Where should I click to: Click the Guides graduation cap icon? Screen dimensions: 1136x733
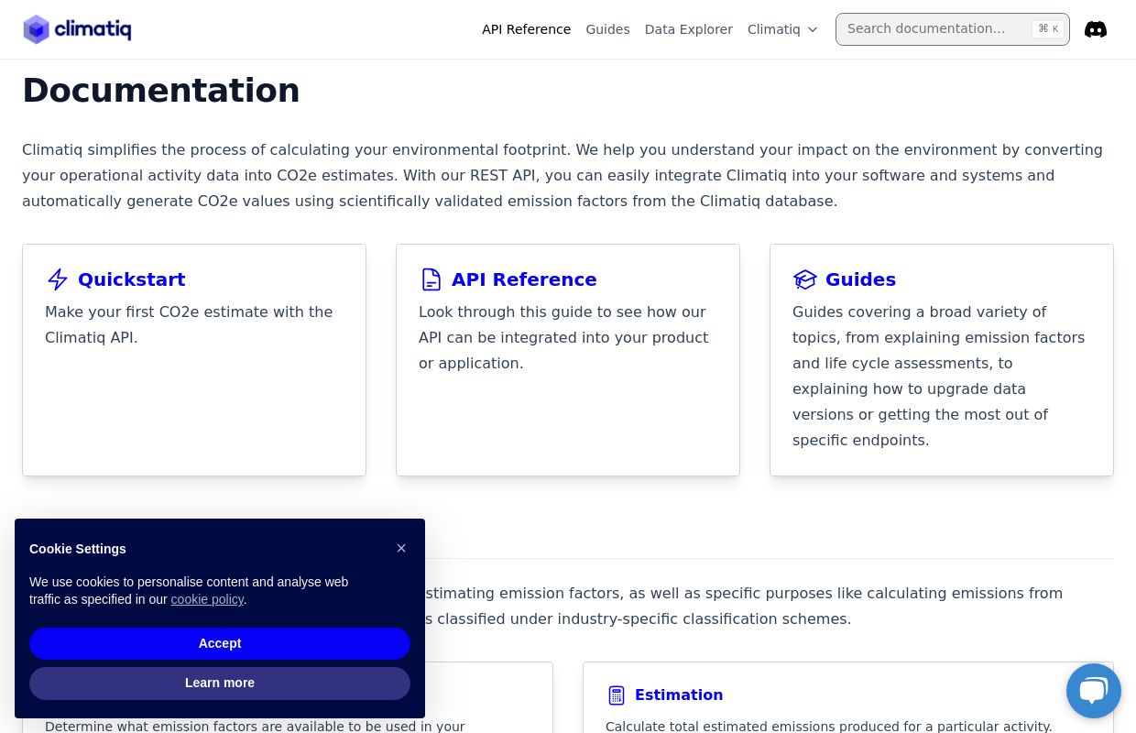click(804, 279)
